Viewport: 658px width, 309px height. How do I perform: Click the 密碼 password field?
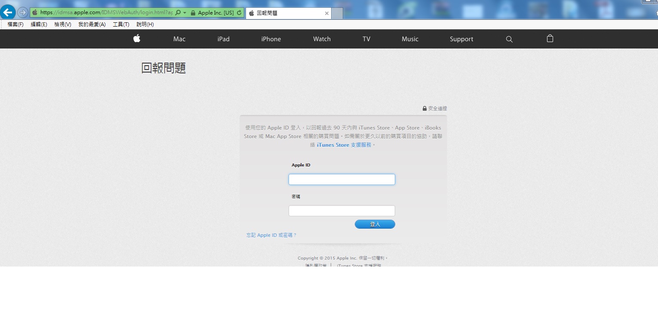(x=342, y=211)
